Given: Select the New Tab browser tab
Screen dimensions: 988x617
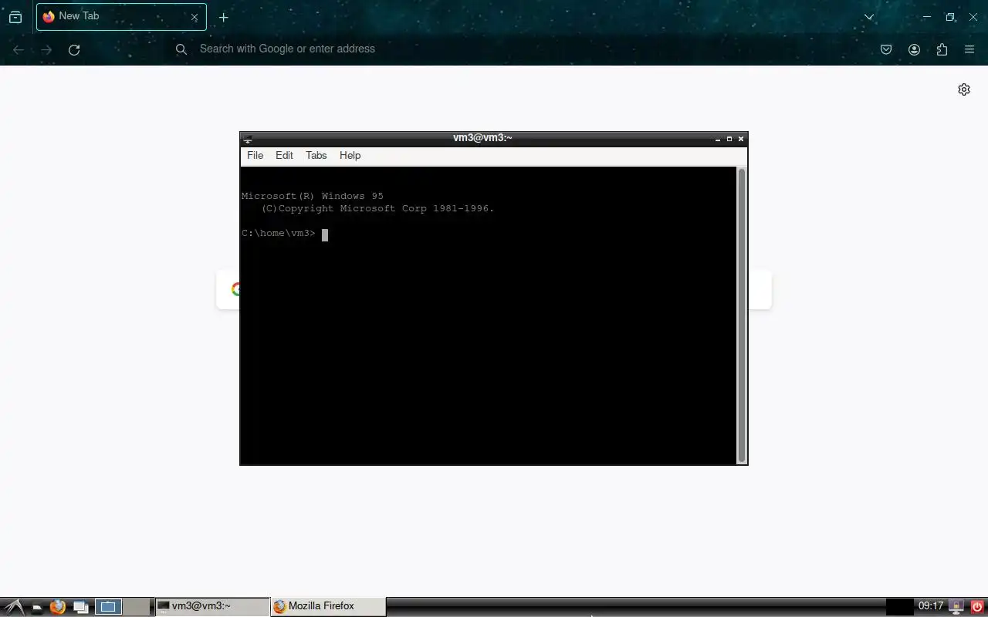Looking at the screenshot, I should coord(121,16).
